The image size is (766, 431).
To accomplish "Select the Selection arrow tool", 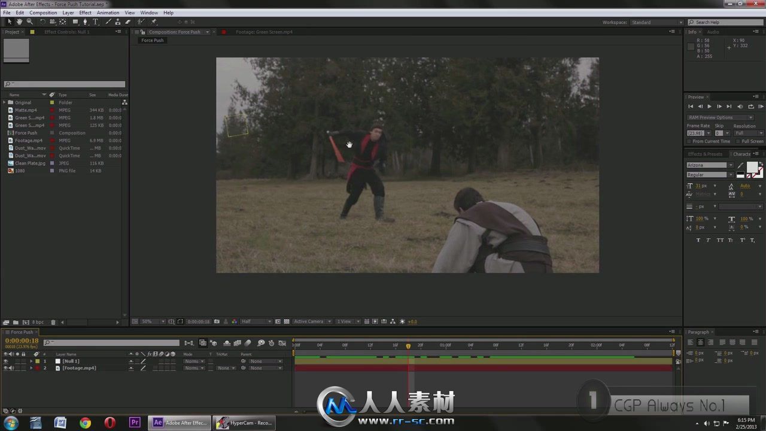I will (x=9, y=22).
